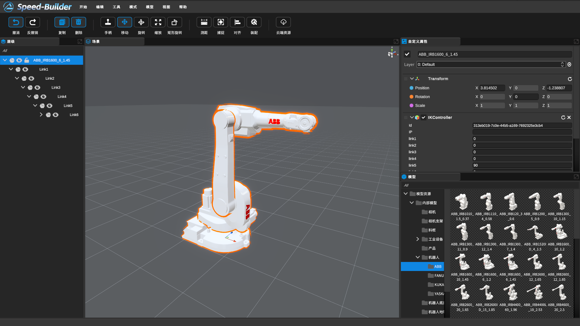Collapse the 机器人 folder

pos(418,257)
